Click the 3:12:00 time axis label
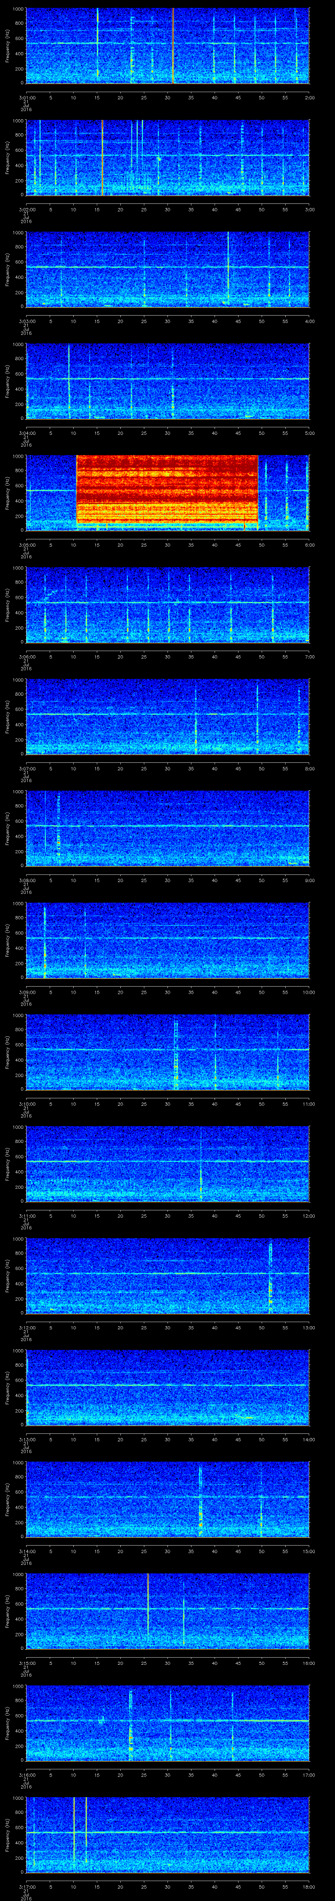The width and height of the screenshot is (335, 1901). (26, 1328)
